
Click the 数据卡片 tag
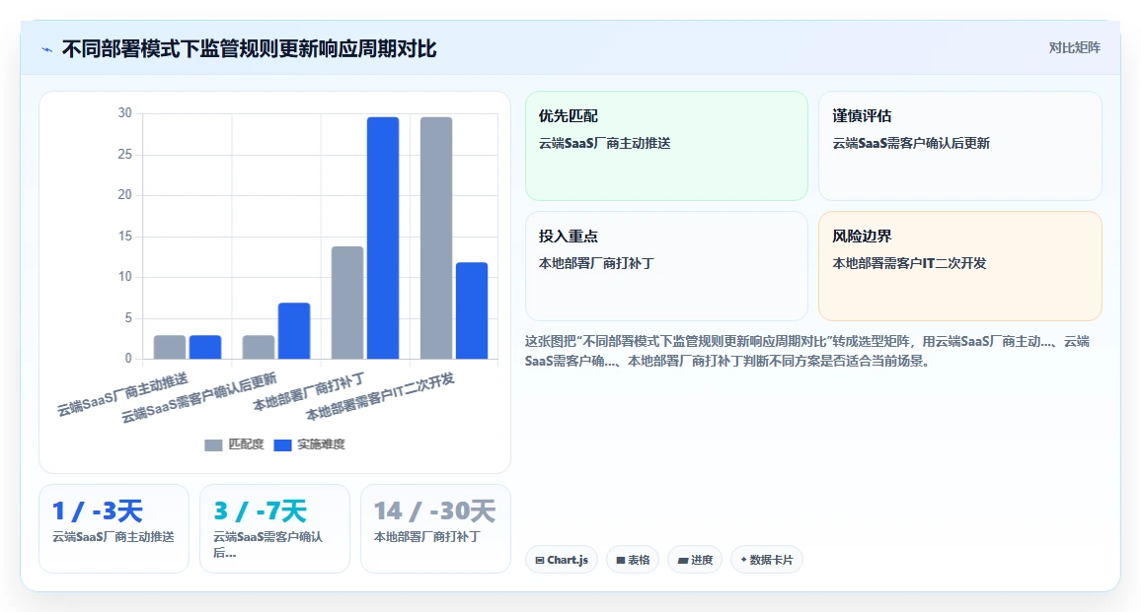766,560
